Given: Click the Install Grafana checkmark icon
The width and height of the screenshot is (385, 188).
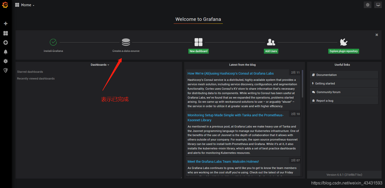Looking at the screenshot, I should click(53, 42).
